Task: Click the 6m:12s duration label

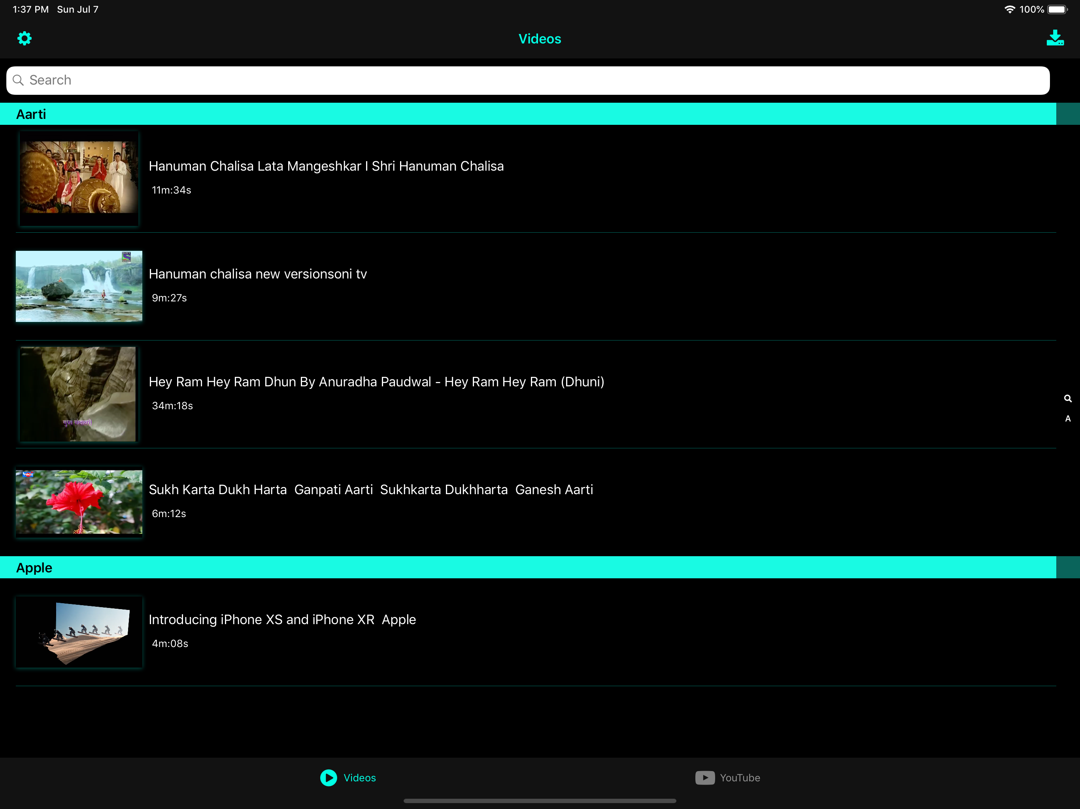Action: (169, 514)
